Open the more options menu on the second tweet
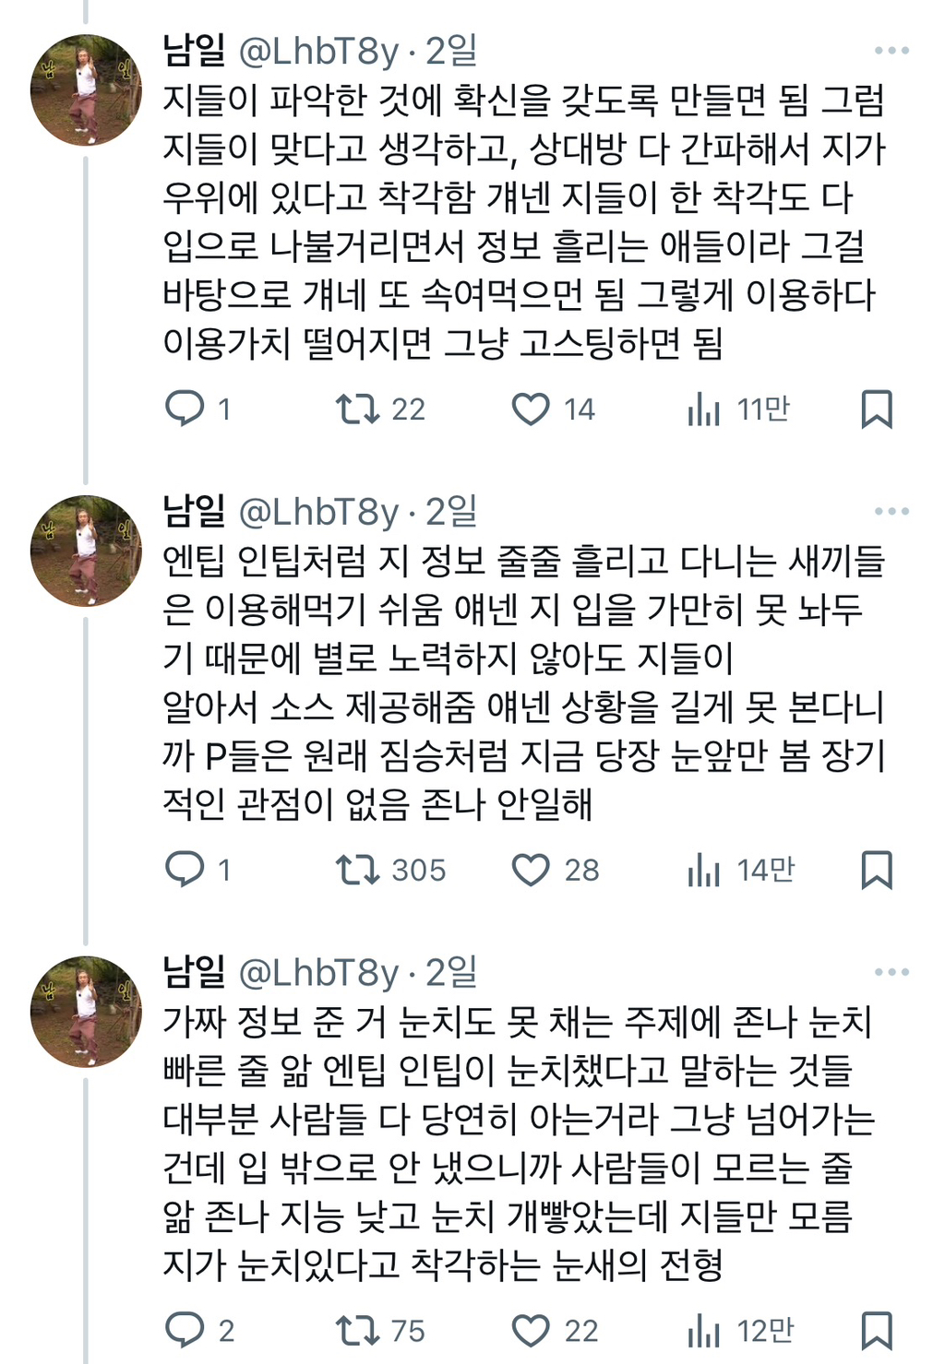Image resolution: width=945 pixels, height=1364 pixels. pyautogui.click(x=891, y=513)
